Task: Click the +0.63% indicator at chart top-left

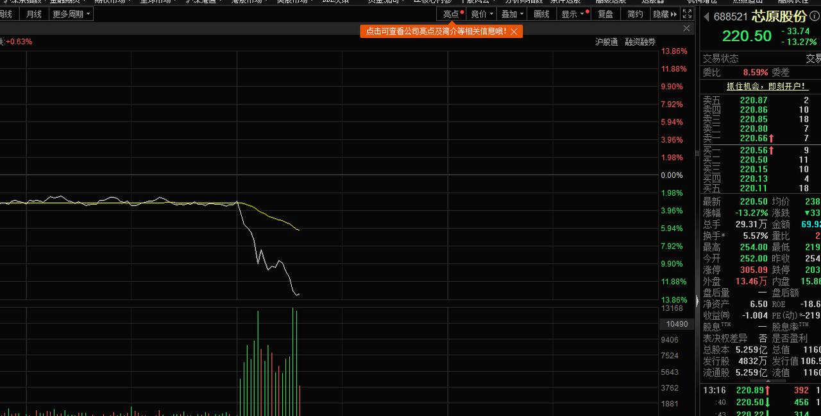Action: (x=19, y=42)
